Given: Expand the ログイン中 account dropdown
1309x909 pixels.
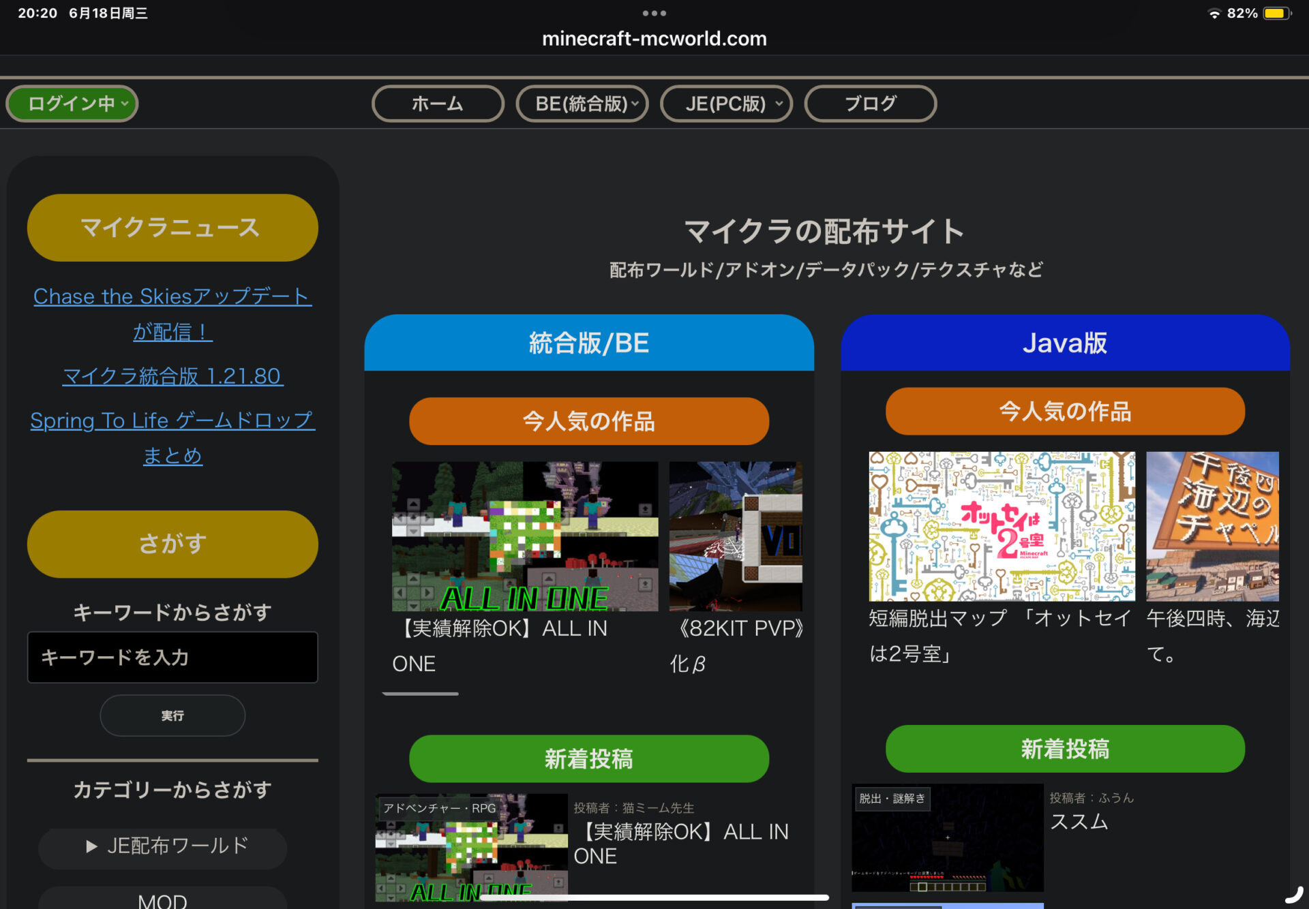Looking at the screenshot, I should click(72, 104).
